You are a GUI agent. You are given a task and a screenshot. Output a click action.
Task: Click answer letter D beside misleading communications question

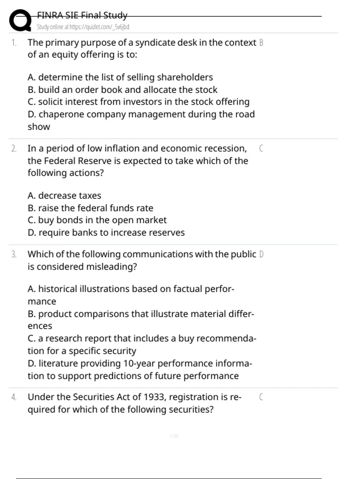pyautogui.click(x=261, y=254)
